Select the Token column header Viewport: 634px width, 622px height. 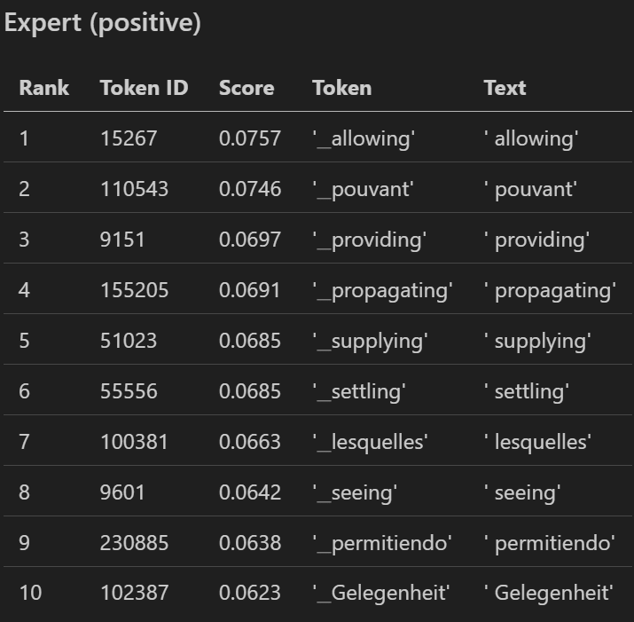click(x=341, y=88)
